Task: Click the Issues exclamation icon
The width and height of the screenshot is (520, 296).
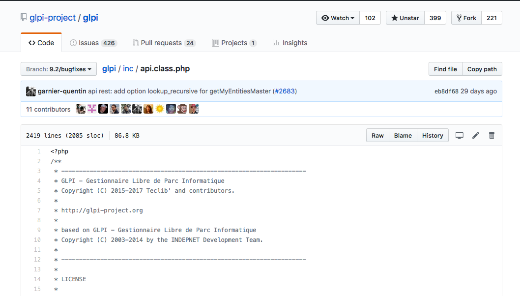Action: [73, 43]
